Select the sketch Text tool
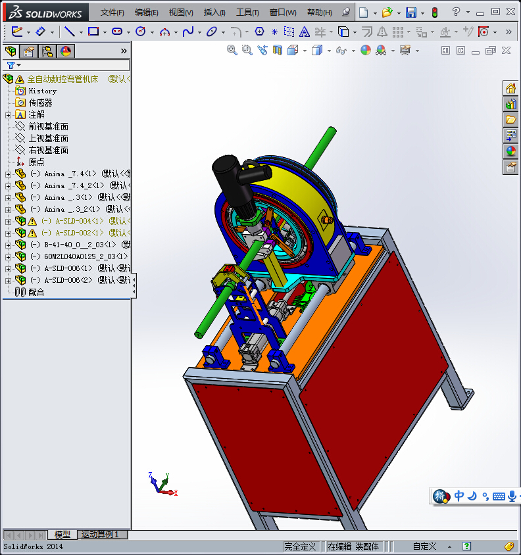 (x=304, y=32)
